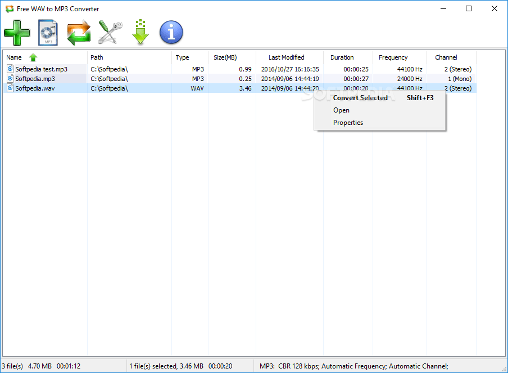Screen dimensions: 508x373
Task: Toggle the Name column sort arrow
Action: (33, 57)
